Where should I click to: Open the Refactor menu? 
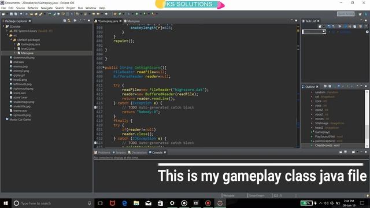pyautogui.click(x=33, y=8)
